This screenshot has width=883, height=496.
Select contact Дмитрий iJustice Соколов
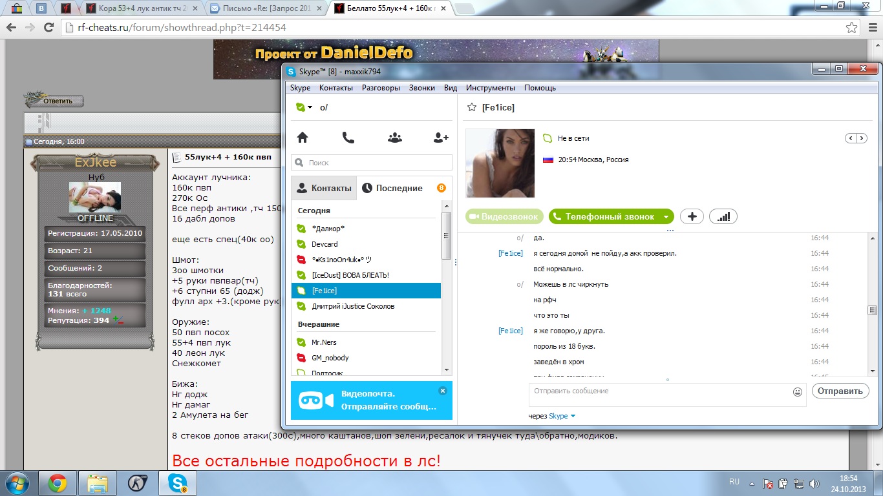(x=366, y=306)
